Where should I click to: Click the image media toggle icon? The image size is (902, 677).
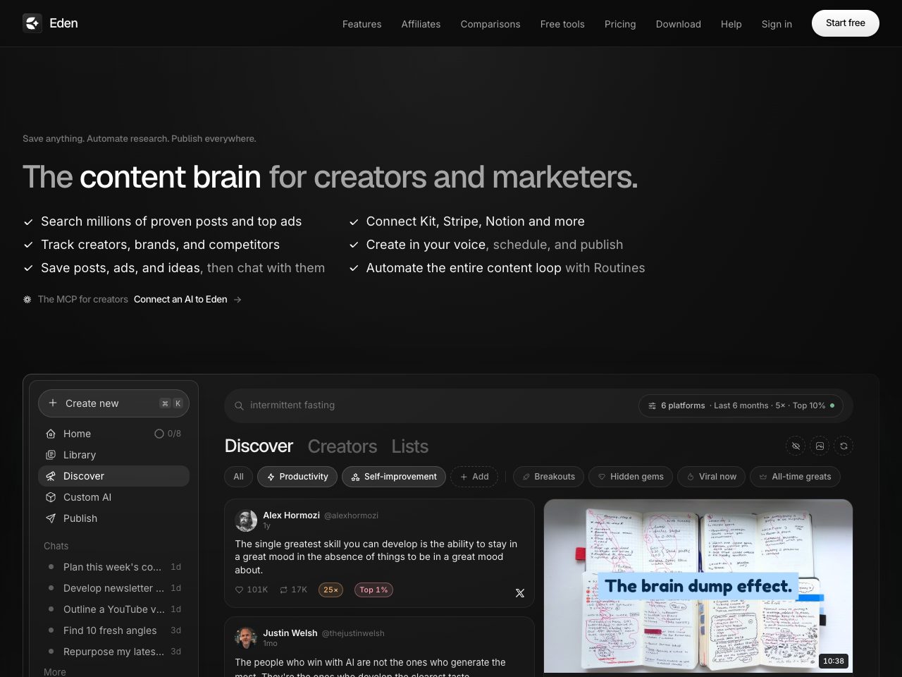[820, 446]
